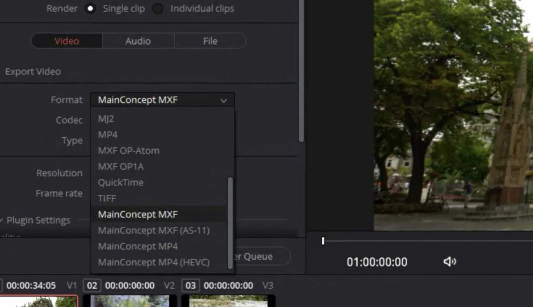Switch to the File tab

pyautogui.click(x=210, y=41)
